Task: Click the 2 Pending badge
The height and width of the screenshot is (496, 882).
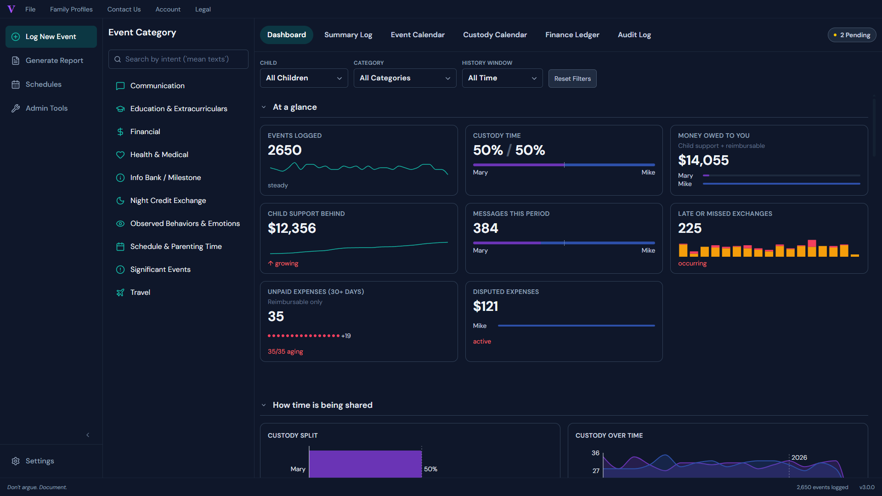Action: point(852,35)
